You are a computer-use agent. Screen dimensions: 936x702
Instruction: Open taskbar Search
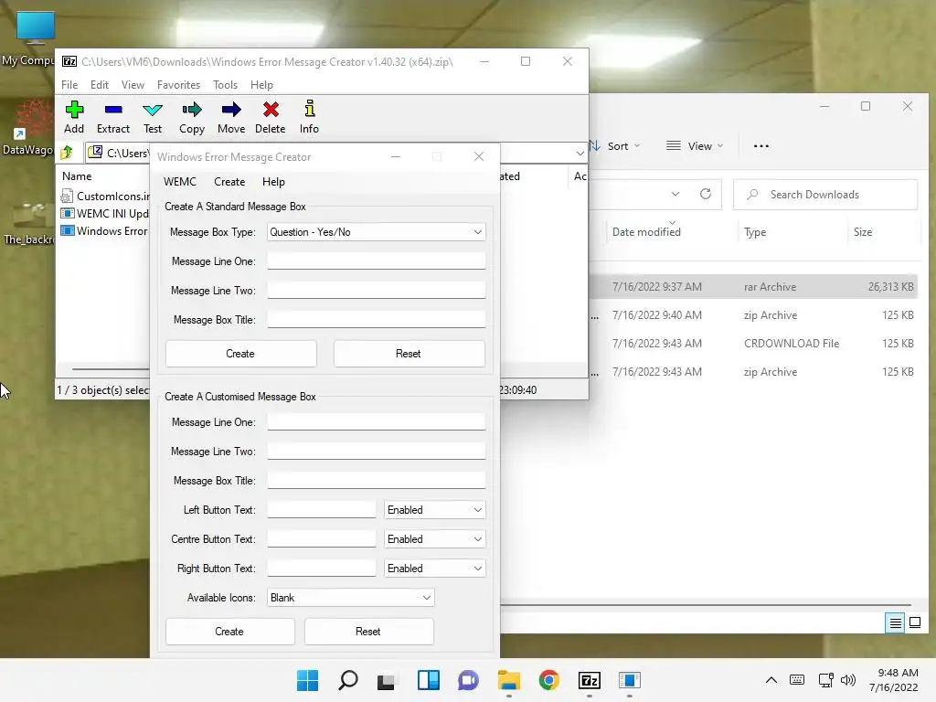(348, 680)
